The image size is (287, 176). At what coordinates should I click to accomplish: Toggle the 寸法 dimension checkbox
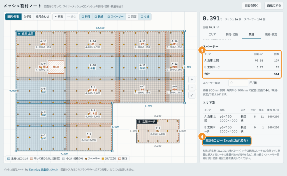pyautogui.click(x=145, y=17)
